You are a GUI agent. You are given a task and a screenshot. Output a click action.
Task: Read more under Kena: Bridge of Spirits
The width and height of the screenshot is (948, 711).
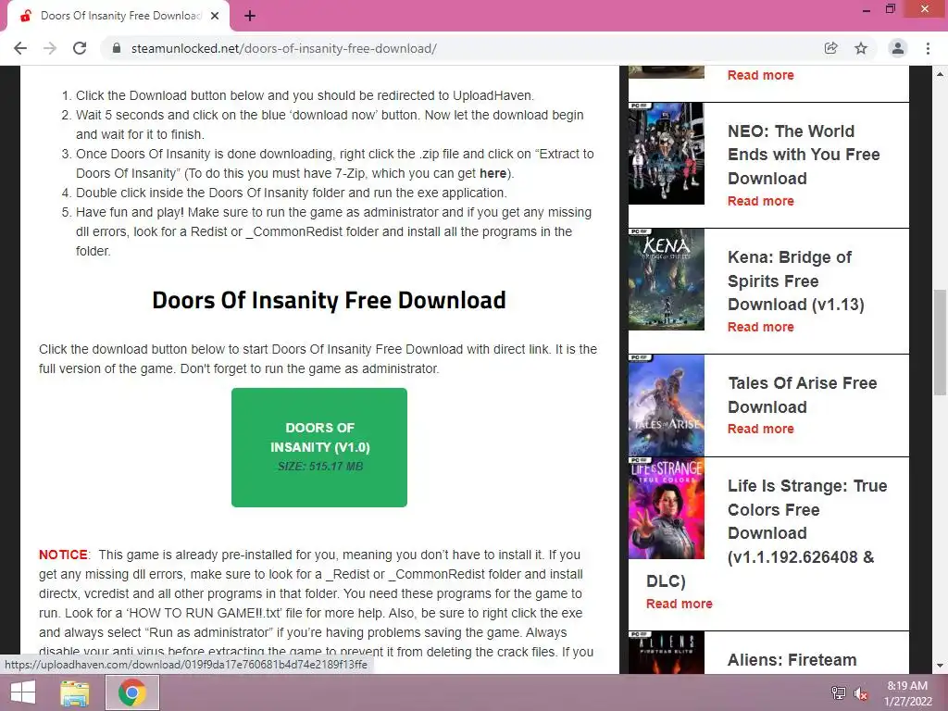[x=761, y=327]
